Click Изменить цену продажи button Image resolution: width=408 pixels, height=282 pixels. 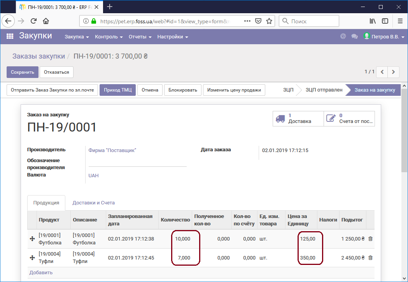point(234,90)
